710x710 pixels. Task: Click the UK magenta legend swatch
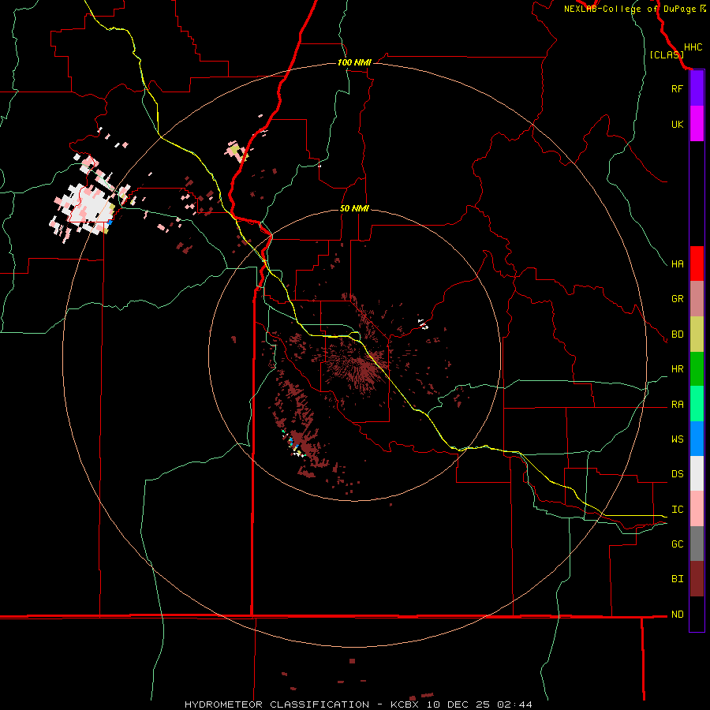tap(697, 124)
